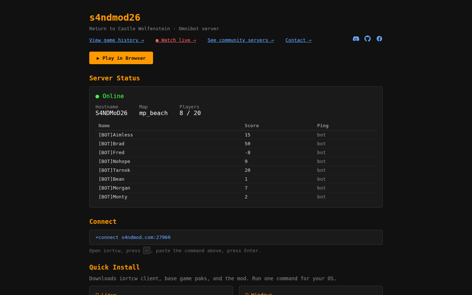472x295 pixels.
Task: Click the Play in Browser button
Action: pyautogui.click(x=121, y=58)
